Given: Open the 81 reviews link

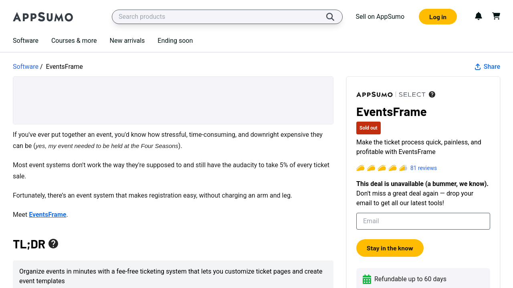Looking at the screenshot, I should coord(424,168).
